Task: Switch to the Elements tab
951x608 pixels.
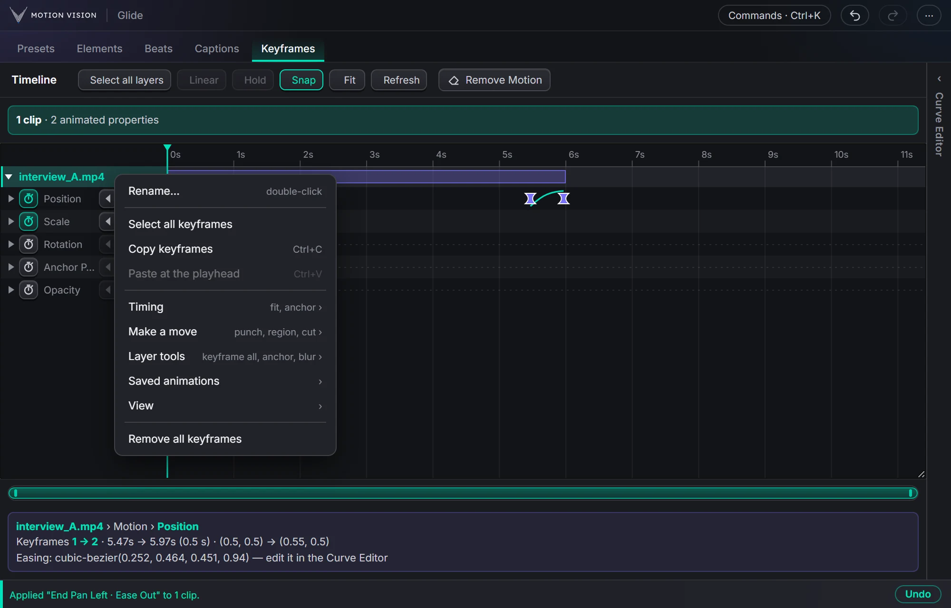Action: coord(99,48)
